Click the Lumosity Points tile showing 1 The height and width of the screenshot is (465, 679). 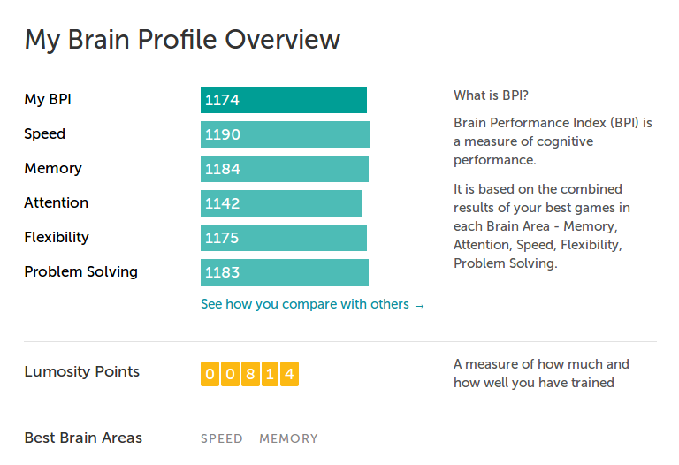coord(270,374)
